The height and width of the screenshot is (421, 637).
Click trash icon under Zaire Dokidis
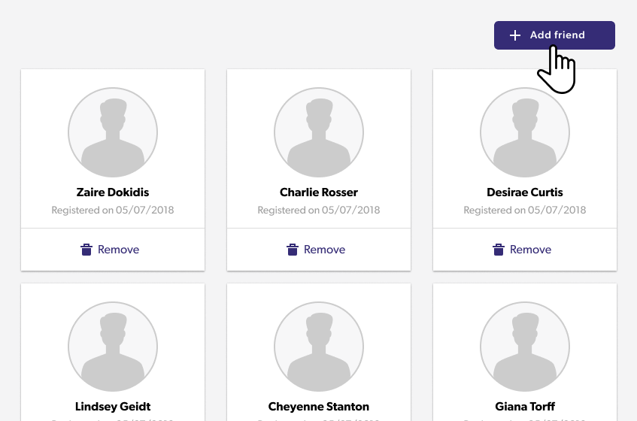click(86, 250)
